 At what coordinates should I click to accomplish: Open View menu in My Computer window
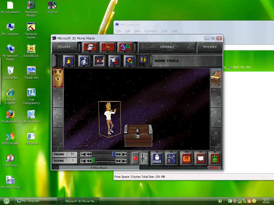pos(137,31)
